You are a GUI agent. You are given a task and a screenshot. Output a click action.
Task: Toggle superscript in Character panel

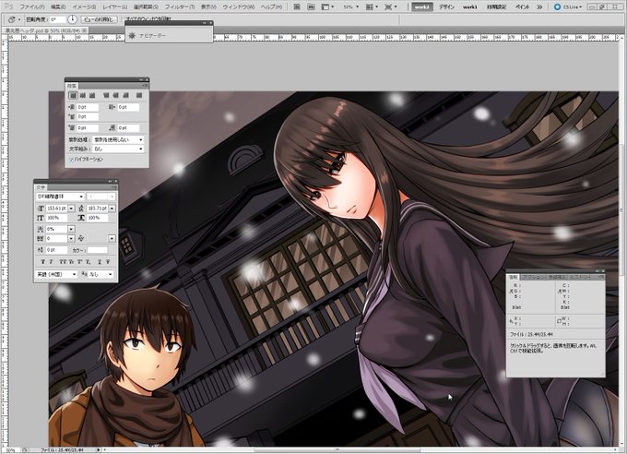(x=79, y=261)
